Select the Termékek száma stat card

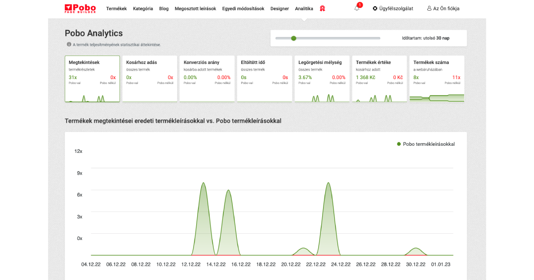coord(437,79)
